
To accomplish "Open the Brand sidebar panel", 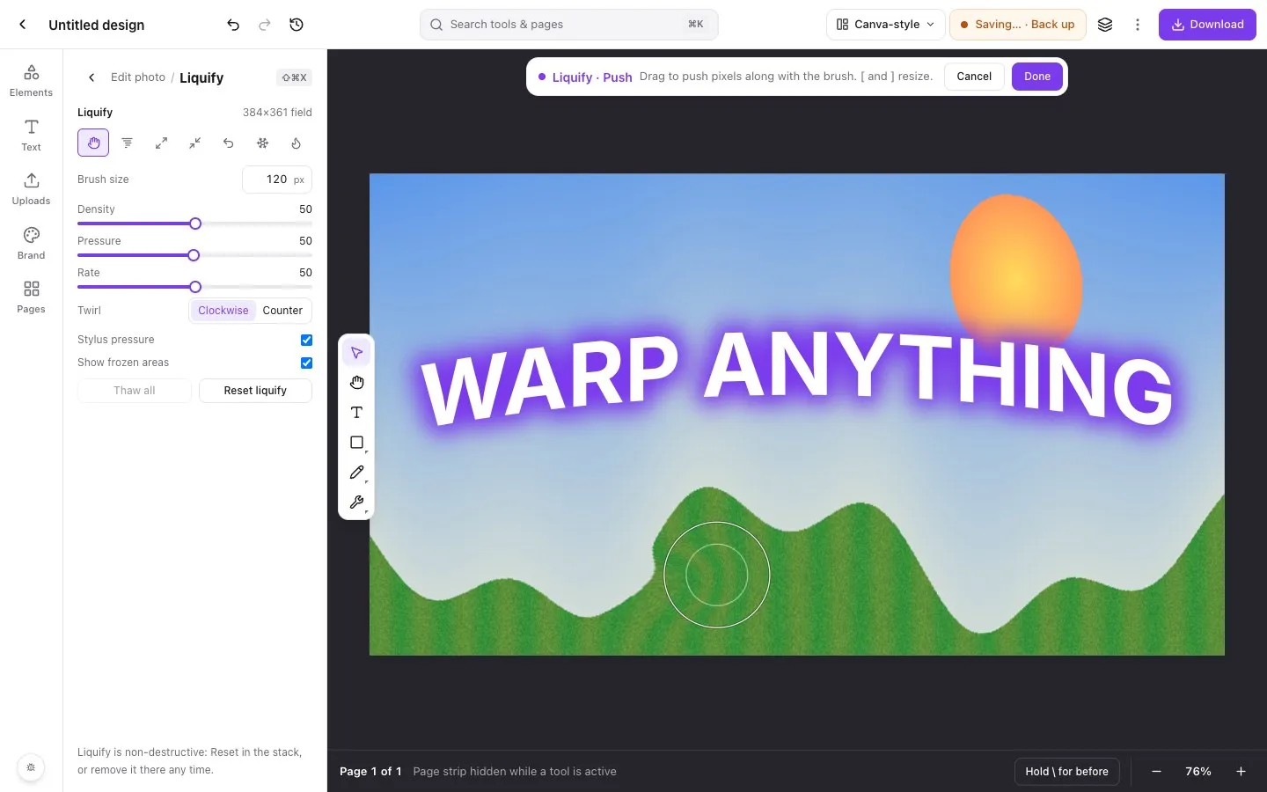I will coord(31,243).
